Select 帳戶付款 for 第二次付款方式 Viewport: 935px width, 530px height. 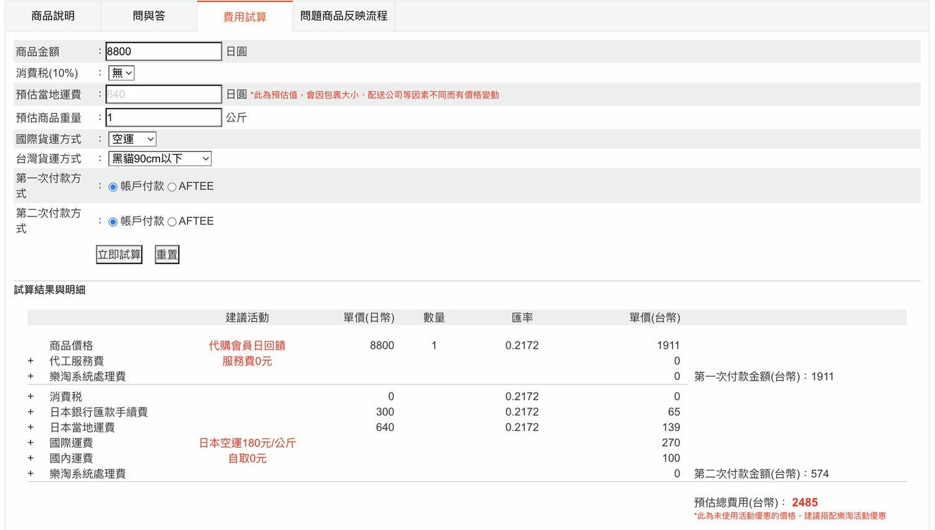point(113,222)
